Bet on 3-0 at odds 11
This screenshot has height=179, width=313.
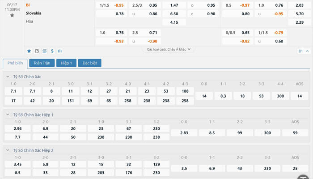71,91
